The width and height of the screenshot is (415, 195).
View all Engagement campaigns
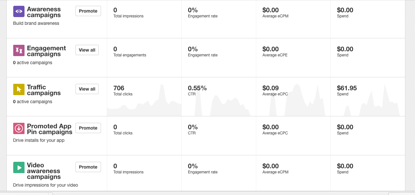87,50
